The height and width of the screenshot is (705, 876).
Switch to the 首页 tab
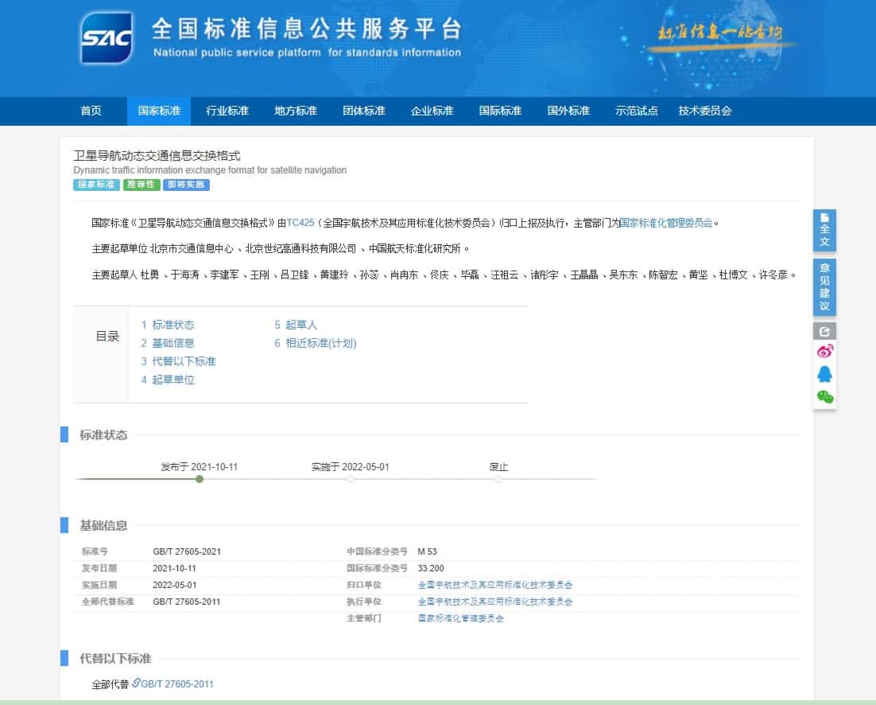click(93, 111)
